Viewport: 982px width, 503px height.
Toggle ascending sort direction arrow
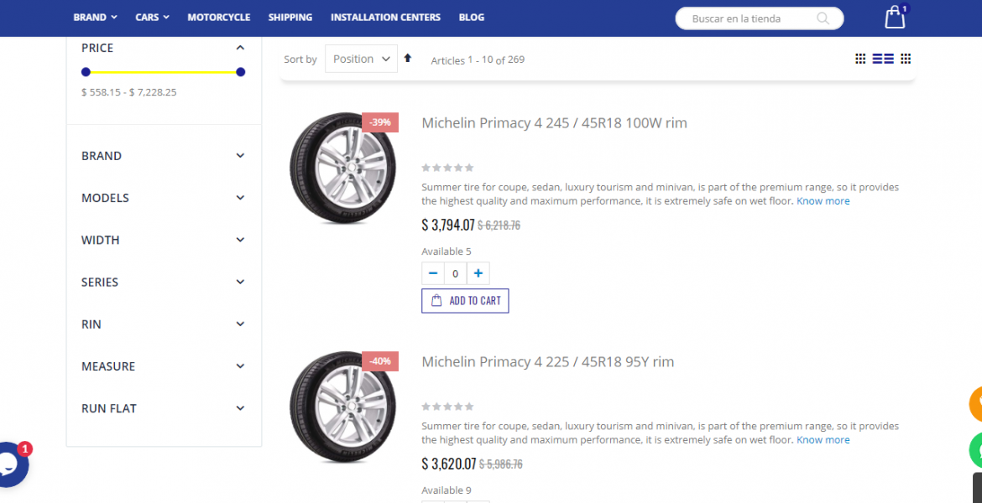(408, 59)
